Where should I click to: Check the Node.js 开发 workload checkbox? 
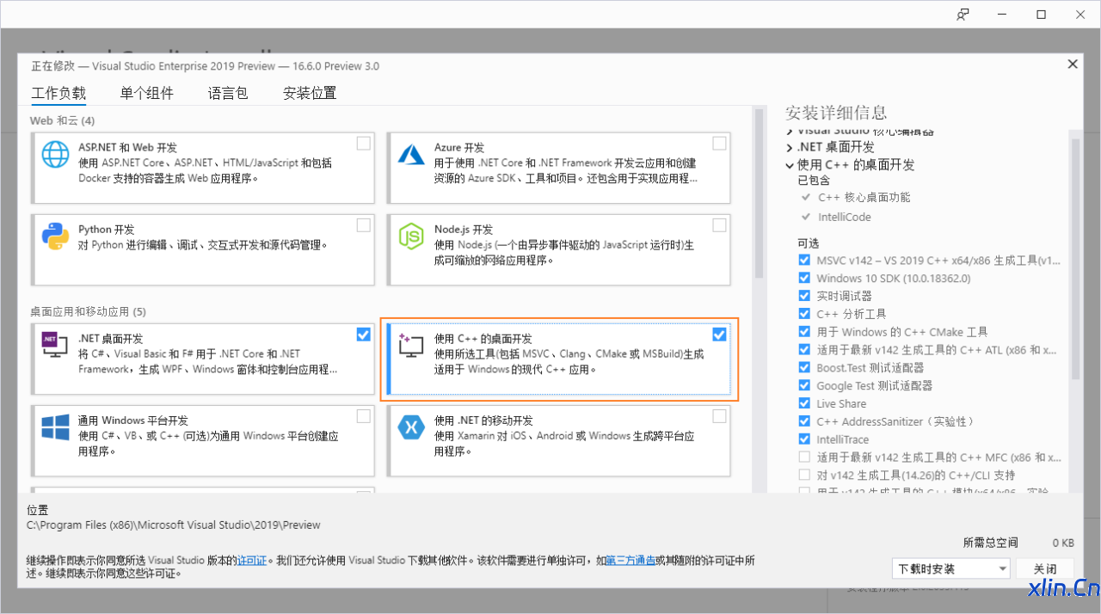pyautogui.click(x=719, y=225)
